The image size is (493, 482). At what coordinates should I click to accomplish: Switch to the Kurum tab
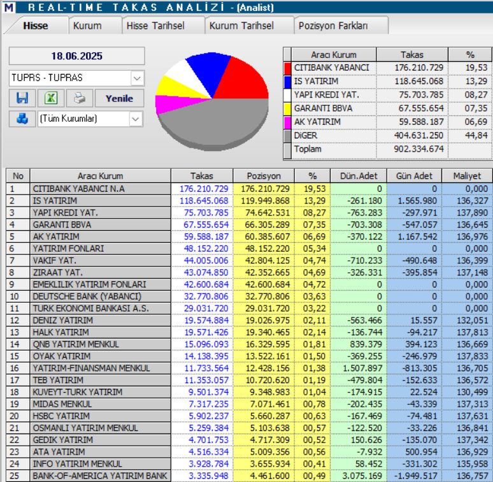tap(87, 26)
